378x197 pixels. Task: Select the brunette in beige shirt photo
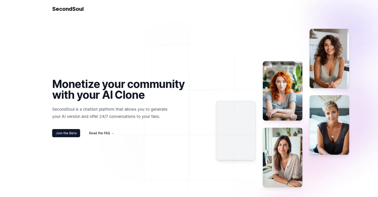point(283,157)
